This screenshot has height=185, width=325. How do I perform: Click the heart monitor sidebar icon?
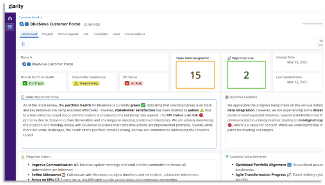(x=10, y=28)
